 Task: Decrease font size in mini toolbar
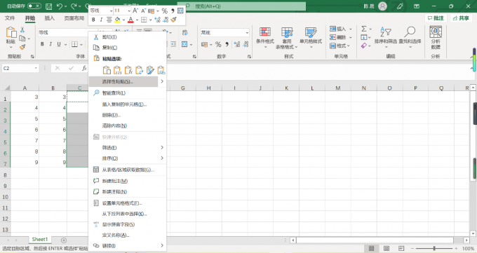pyautogui.click(x=143, y=11)
